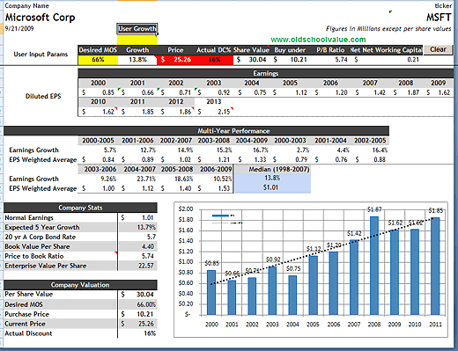Click the 2008 bar labeled $1.87

(374, 266)
